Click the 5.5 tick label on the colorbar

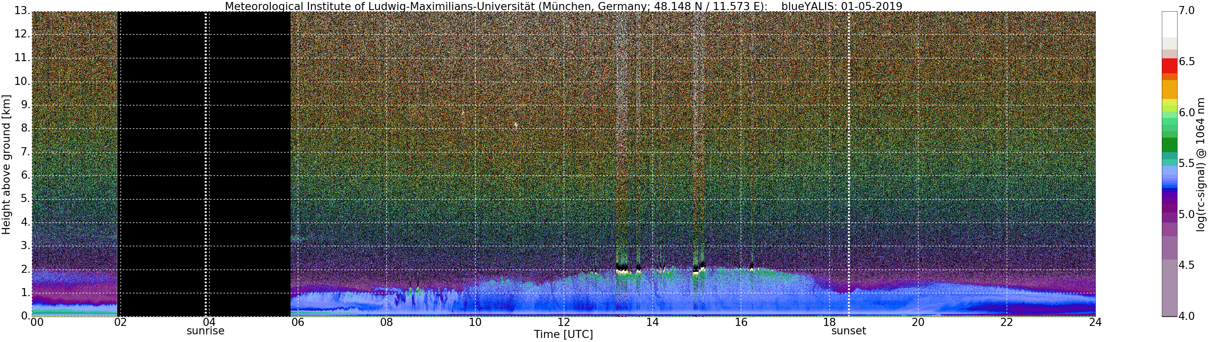coord(1186,163)
